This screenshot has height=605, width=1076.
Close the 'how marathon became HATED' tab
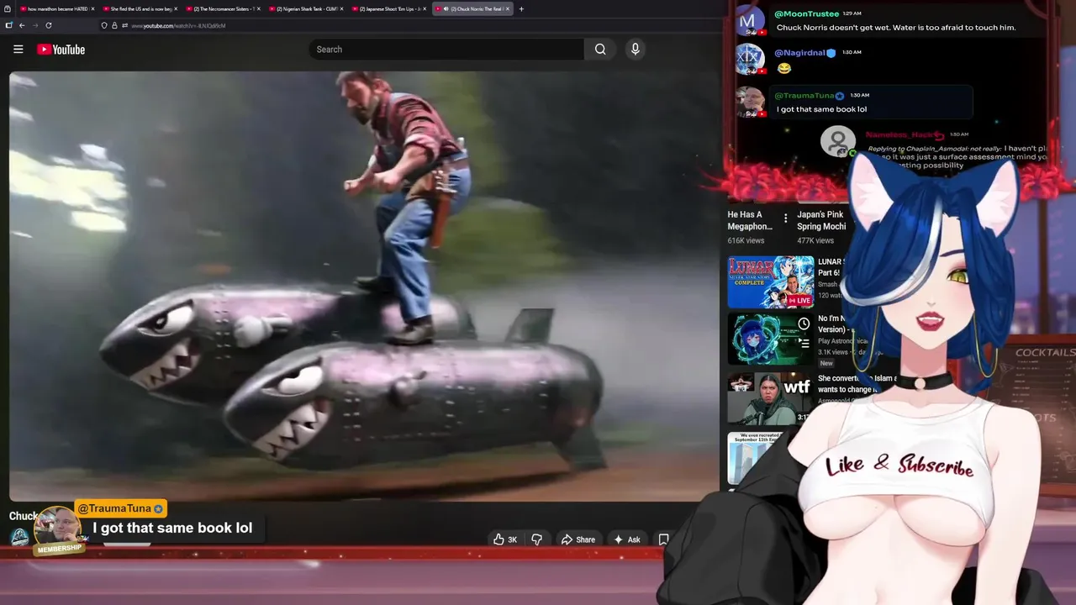click(92, 9)
